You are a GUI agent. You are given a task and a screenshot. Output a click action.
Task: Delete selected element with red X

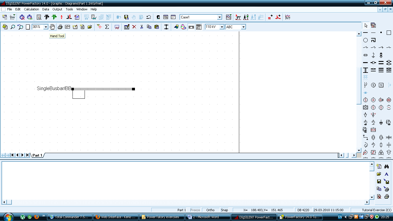(x=134, y=27)
